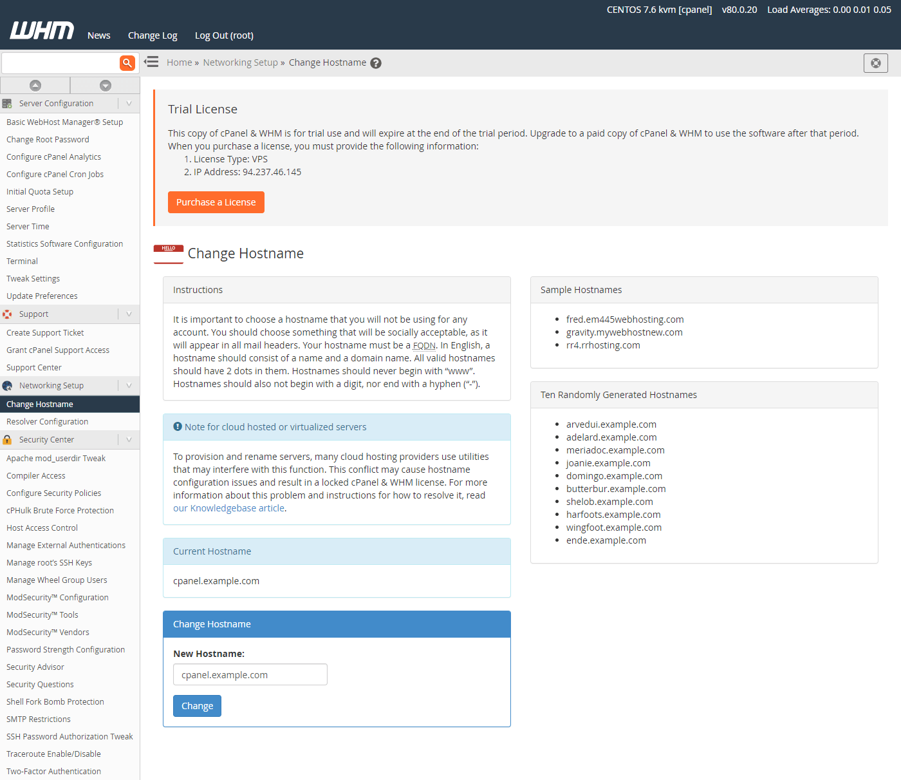Click the New Hostname input field

click(x=250, y=674)
